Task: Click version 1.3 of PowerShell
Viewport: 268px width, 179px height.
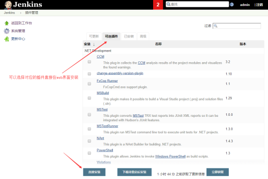Action: 228,153
